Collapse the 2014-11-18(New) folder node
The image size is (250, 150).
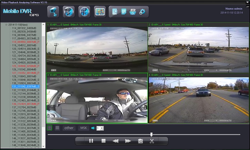[6, 25]
